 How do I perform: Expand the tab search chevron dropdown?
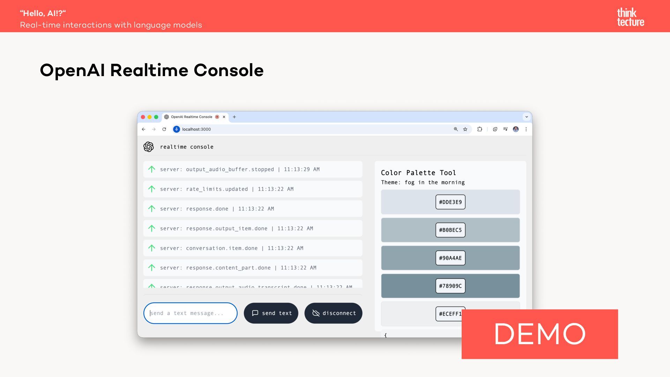click(x=527, y=117)
